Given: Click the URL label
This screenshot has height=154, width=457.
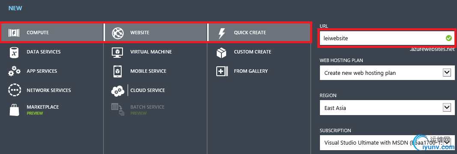Looking at the screenshot, I should 323,26.
